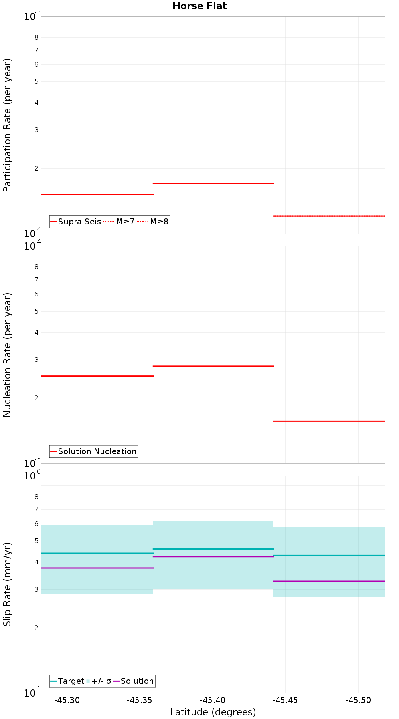Click the Participation Rate axis label
The height and width of the screenshot is (719, 399).
pos(7,125)
